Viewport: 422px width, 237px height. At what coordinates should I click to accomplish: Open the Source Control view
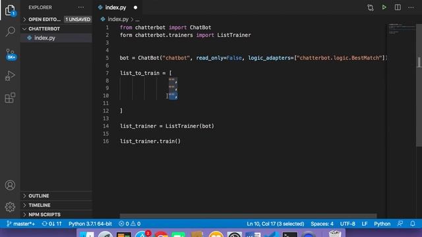click(11, 54)
